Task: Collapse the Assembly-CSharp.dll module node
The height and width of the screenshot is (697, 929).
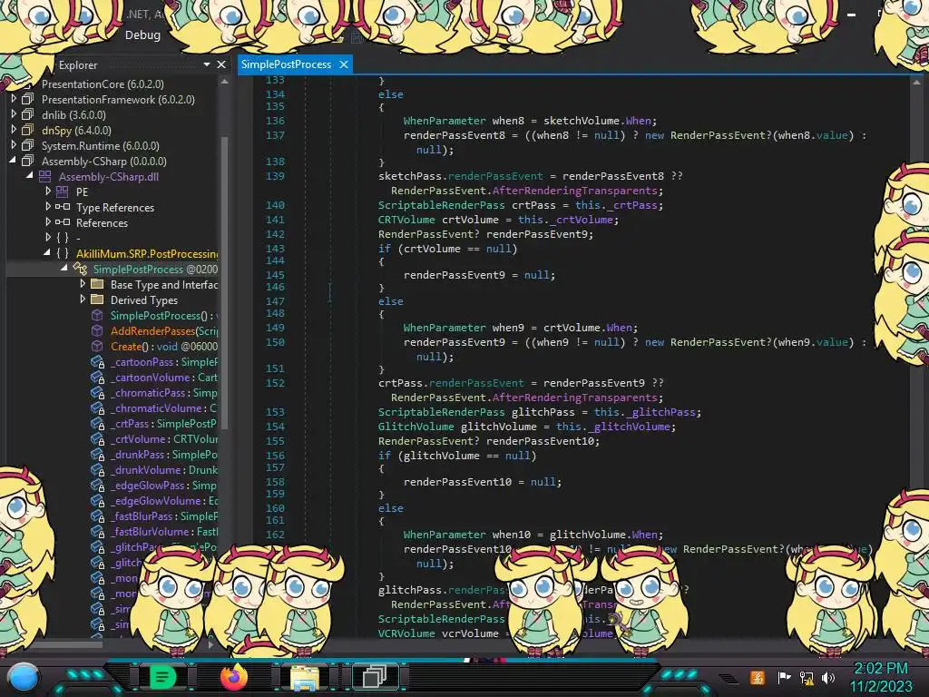Action: pyautogui.click(x=30, y=176)
